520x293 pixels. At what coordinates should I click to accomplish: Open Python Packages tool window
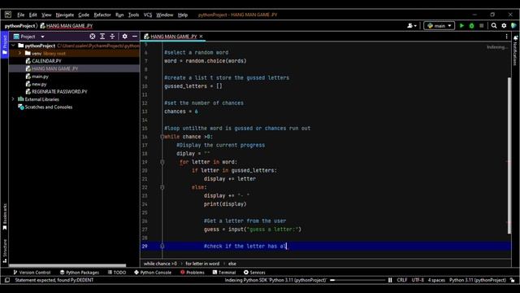(80, 273)
